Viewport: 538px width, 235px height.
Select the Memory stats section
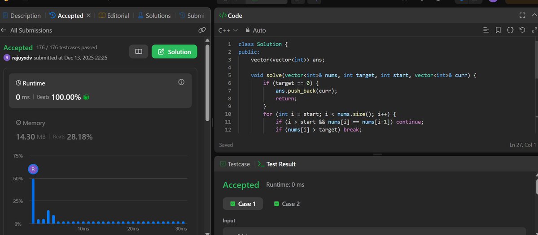tap(100, 130)
